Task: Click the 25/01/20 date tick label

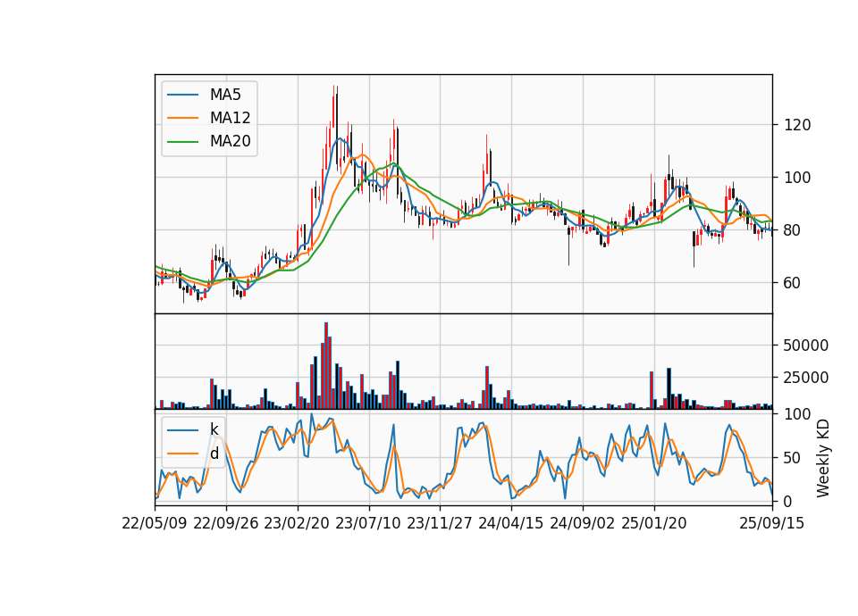Action: tap(654, 523)
